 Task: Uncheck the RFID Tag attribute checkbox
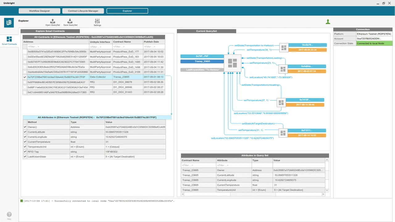[x=25, y=152]
